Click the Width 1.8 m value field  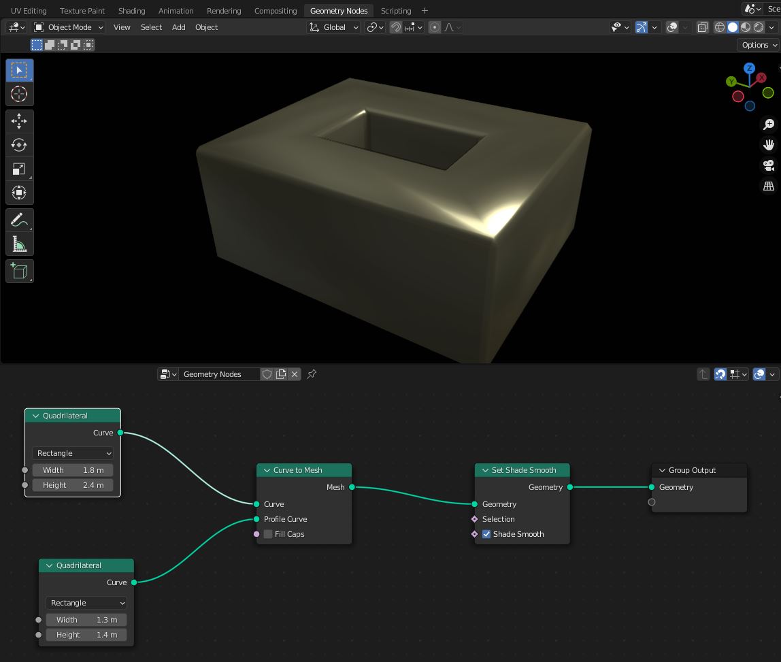73,470
